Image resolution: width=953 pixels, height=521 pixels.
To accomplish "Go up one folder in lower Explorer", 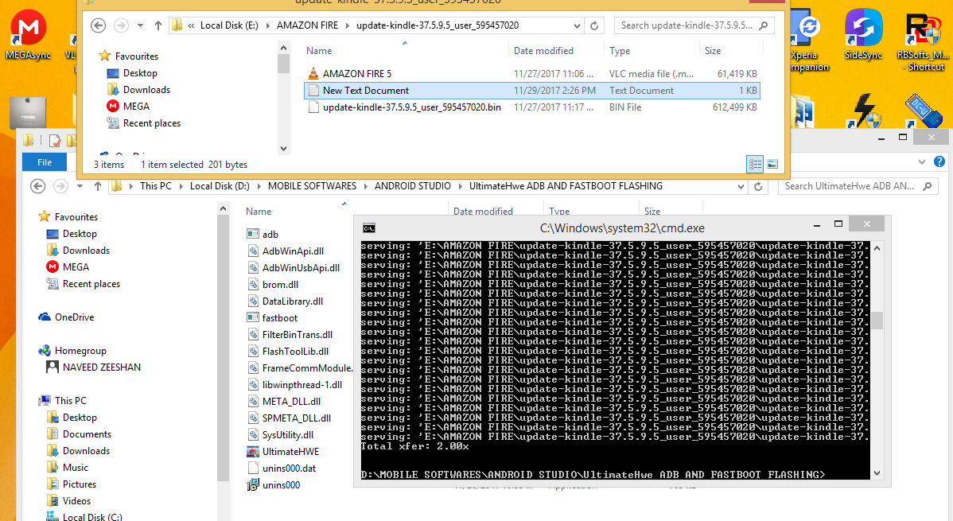I will (97, 187).
